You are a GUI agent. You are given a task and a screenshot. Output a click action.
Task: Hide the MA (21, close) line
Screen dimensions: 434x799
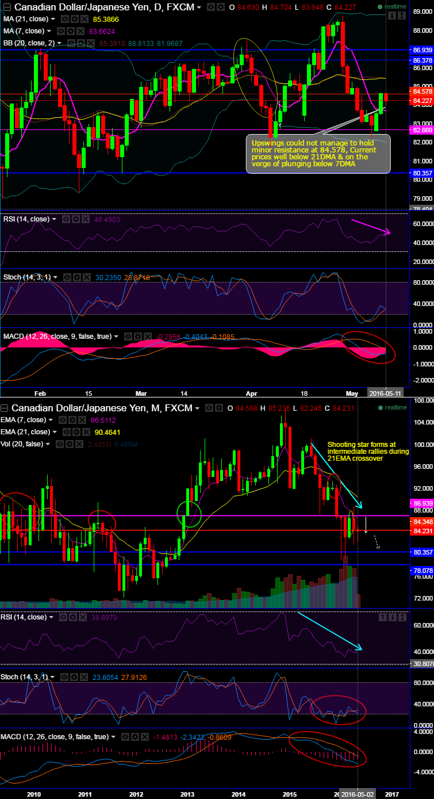tap(66, 19)
